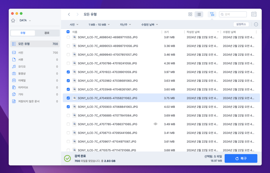This screenshot has width=270, height=173.
Task: Navigate back with left arrow
Action: (x=69, y=14)
